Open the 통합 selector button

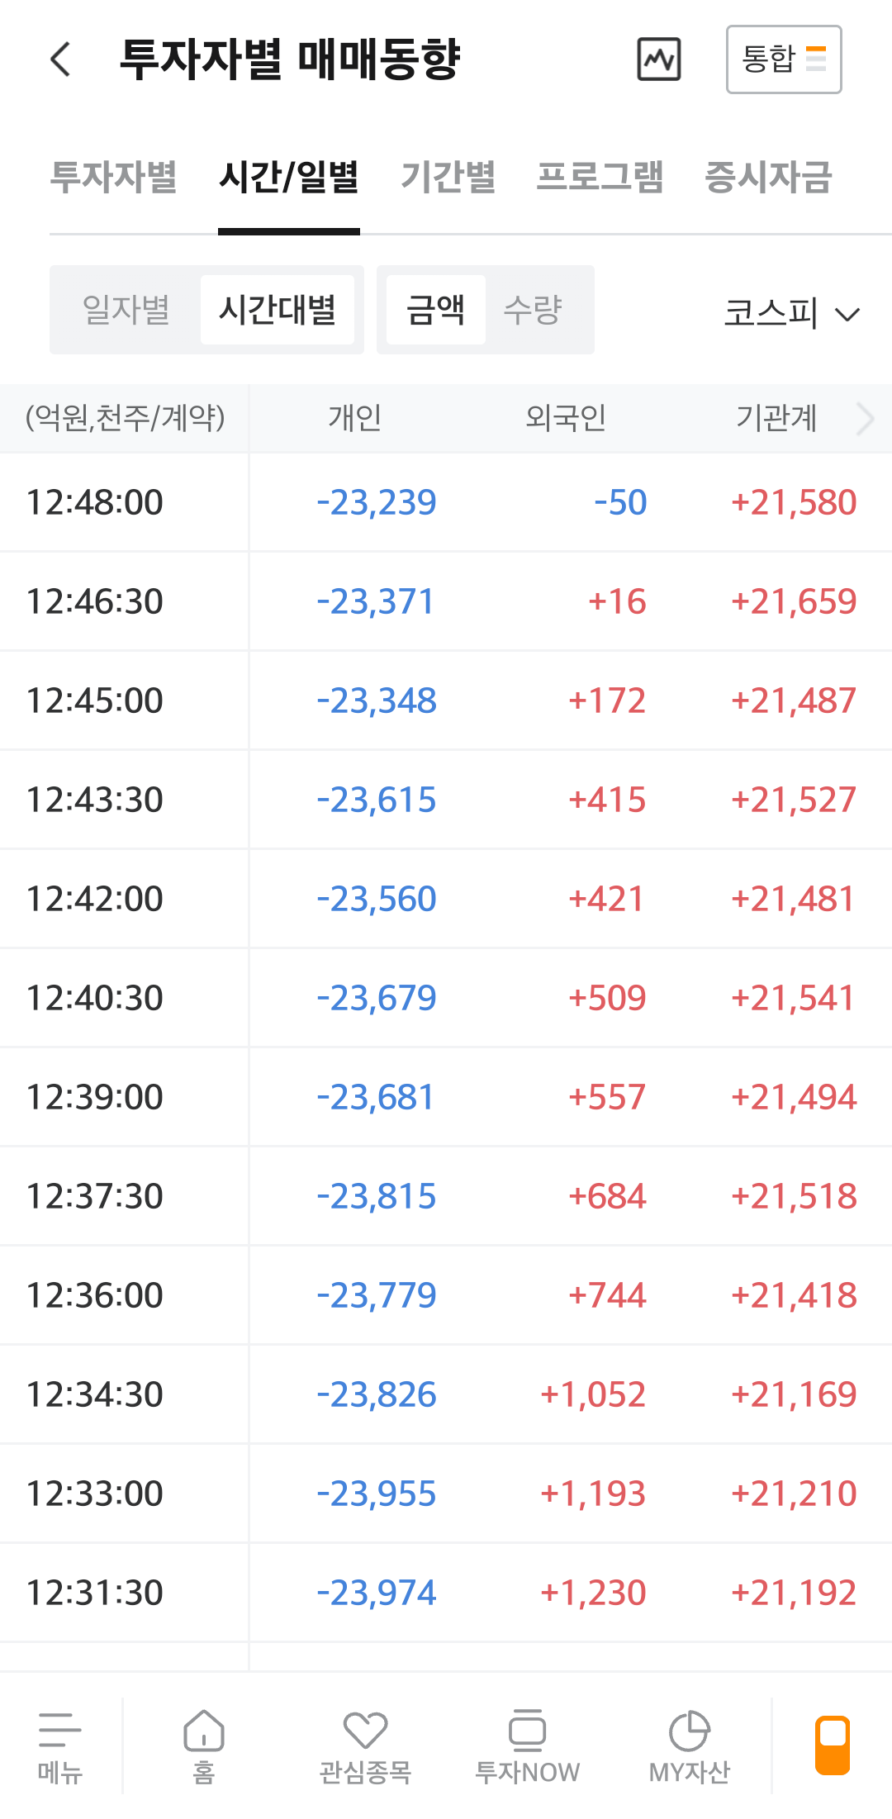tap(783, 59)
